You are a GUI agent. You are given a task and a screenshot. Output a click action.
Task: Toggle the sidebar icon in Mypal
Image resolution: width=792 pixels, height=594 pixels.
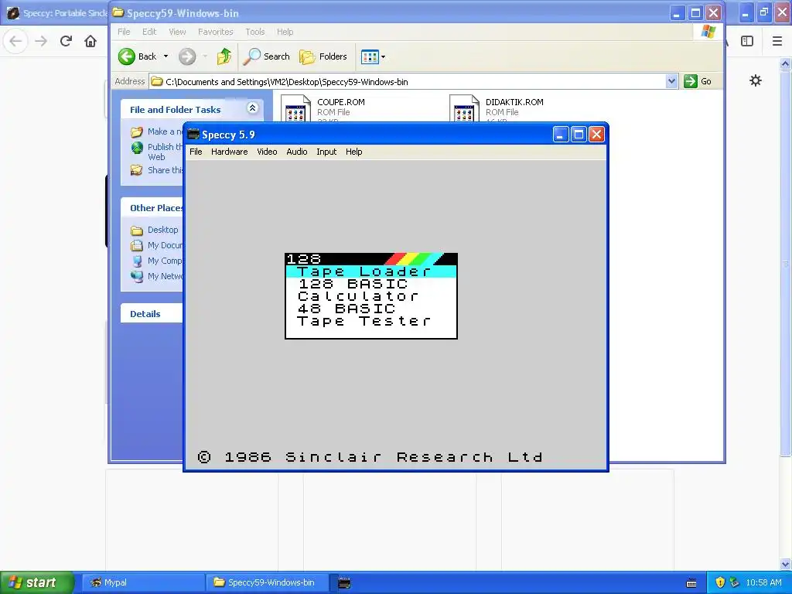(747, 41)
